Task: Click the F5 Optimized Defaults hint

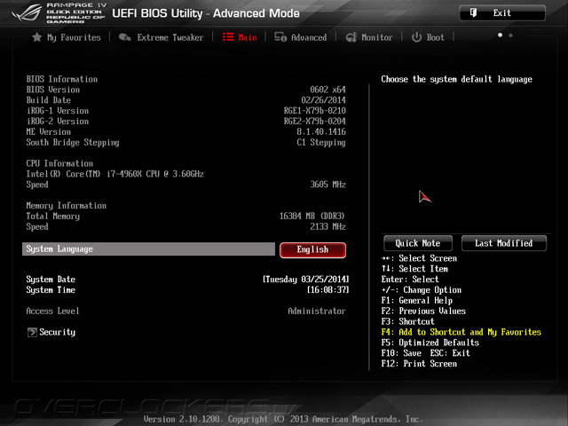Action: 430,343
